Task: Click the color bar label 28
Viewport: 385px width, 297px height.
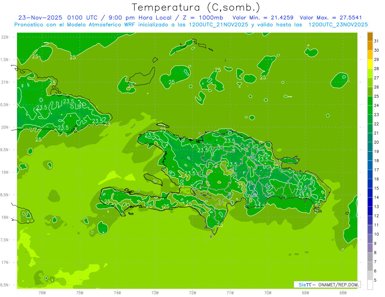Action: tap(376, 69)
